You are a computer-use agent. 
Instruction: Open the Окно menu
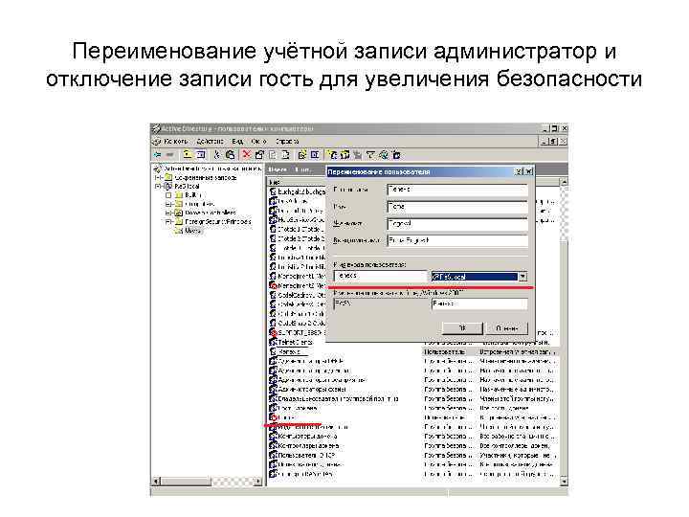[x=258, y=142]
